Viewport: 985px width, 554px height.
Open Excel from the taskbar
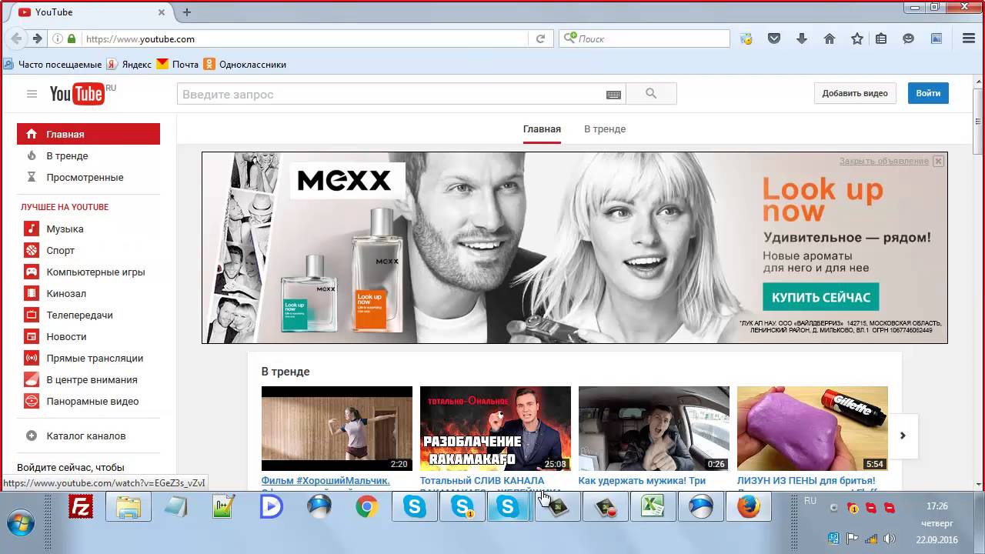[653, 508]
